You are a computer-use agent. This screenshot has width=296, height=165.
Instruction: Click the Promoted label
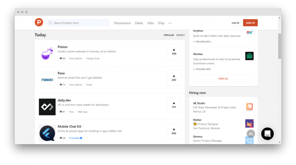click(74, 138)
